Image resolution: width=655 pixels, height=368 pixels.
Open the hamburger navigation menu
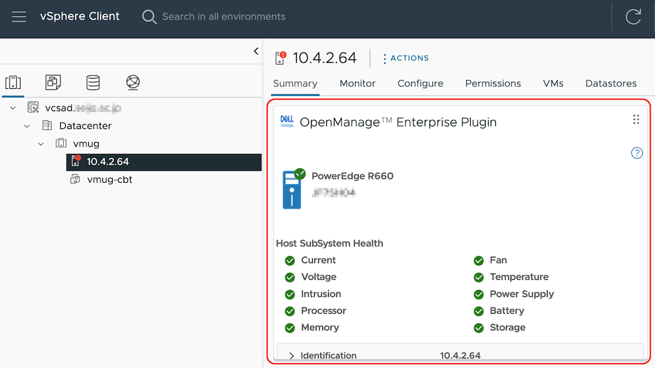point(19,17)
